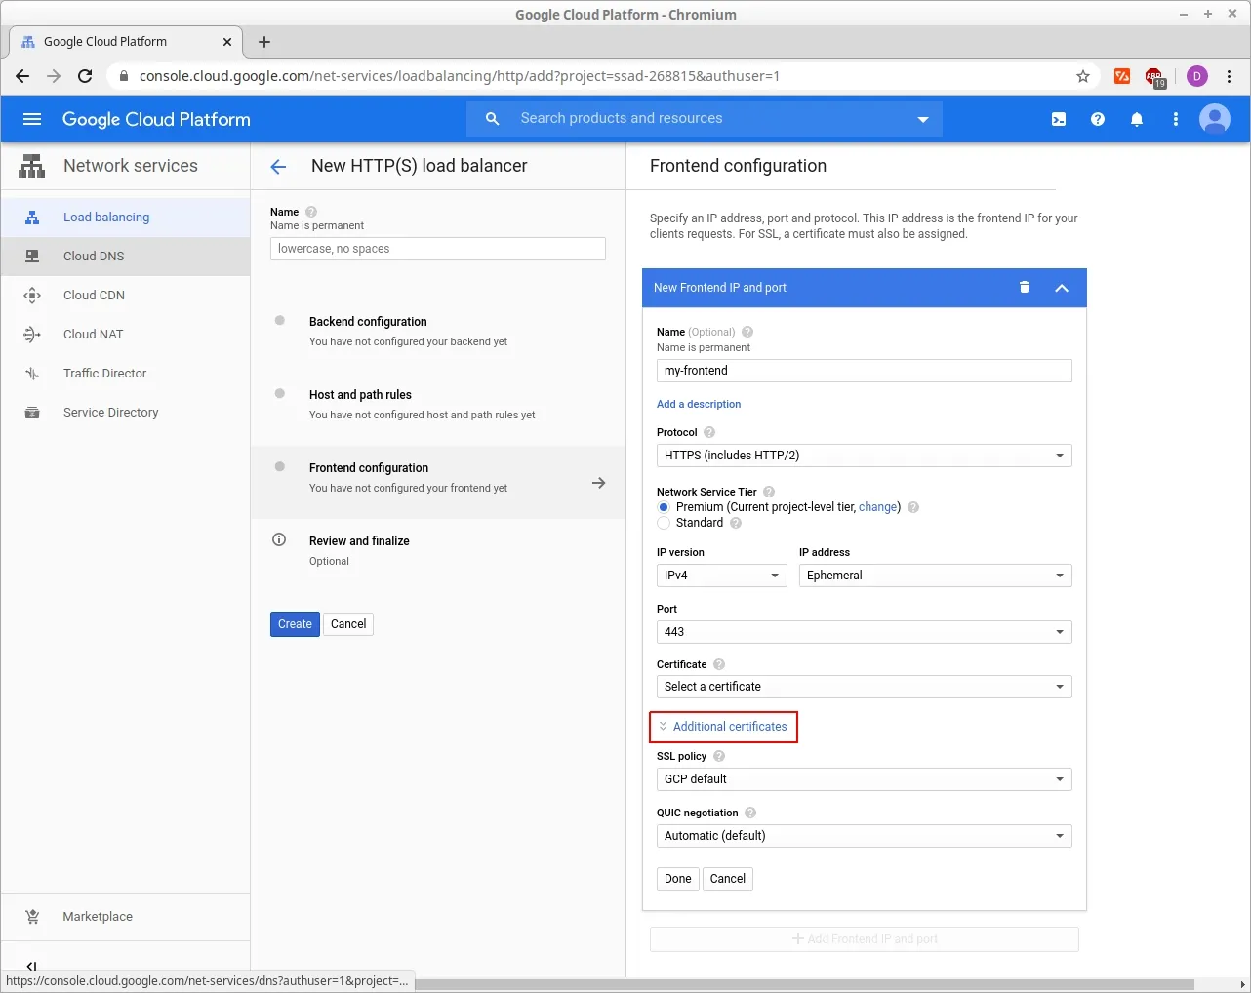
Task: Collapse the New Frontend IP panel
Action: [x=1062, y=288]
